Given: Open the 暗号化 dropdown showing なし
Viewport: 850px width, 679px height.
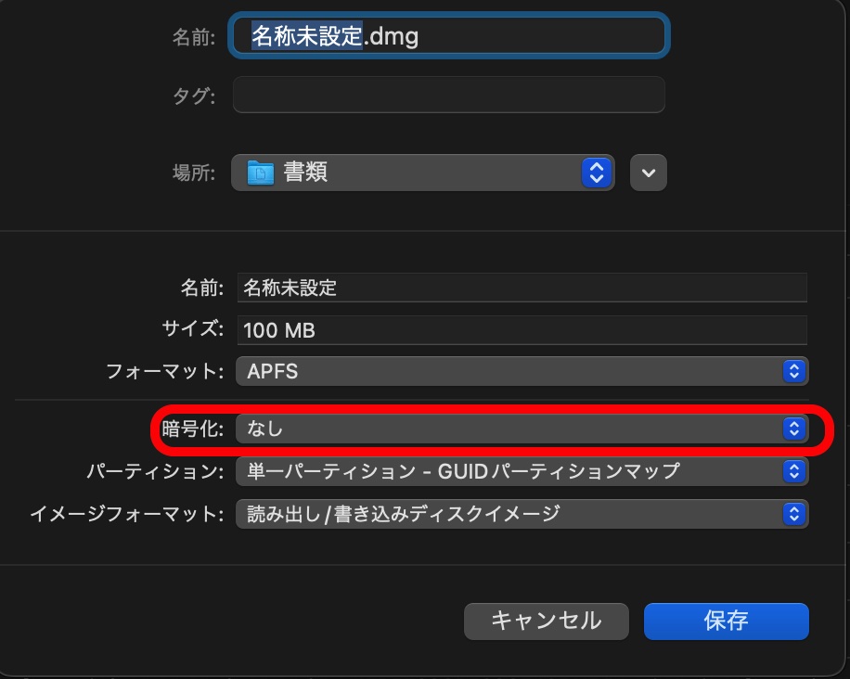Looking at the screenshot, I should (522, 429).
